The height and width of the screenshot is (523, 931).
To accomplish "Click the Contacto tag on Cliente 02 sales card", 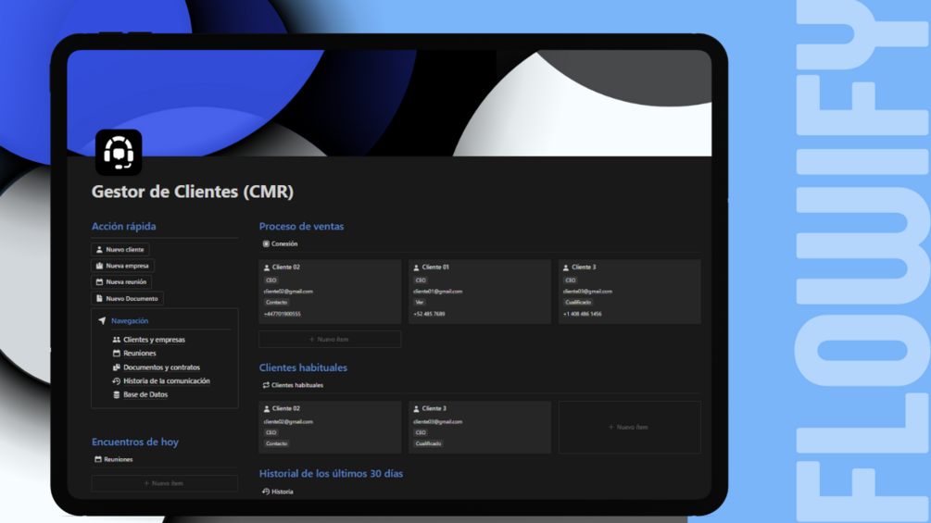I will pos(276,303).
